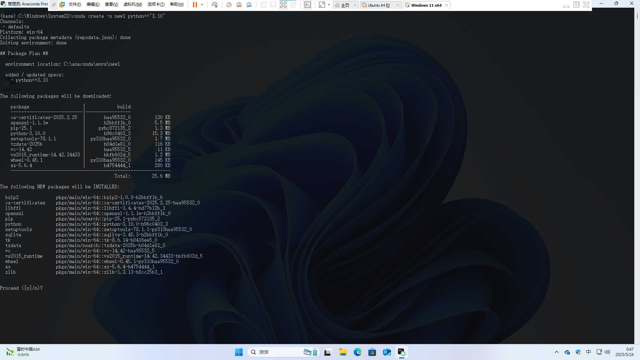
Task: Open the 编辑(E) menu
Action: tap(93, 5)
